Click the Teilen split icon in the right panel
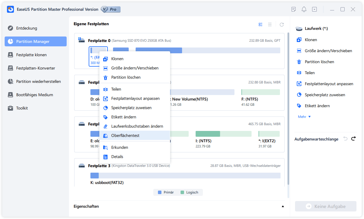Viewport: 364px width, 219px height. click(299, 73)
